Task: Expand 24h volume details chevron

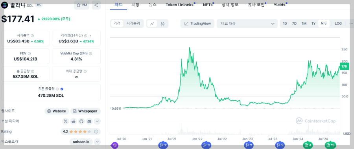Action: coord(90,36)
